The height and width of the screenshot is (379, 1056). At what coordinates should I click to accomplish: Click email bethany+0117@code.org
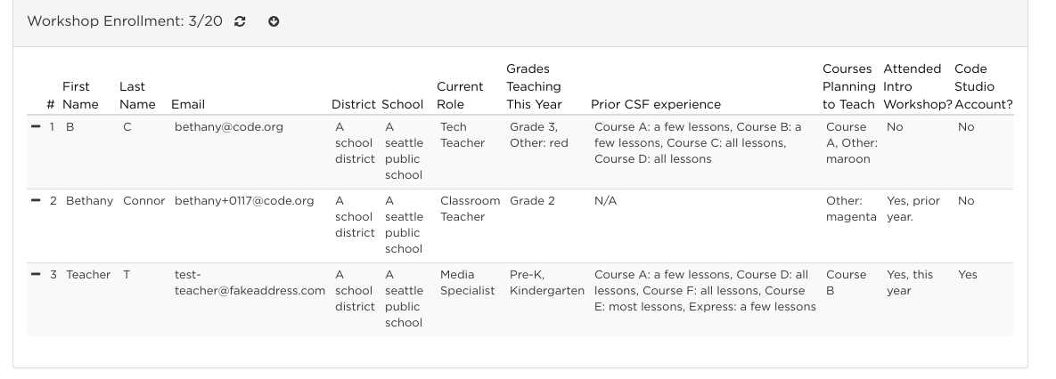coord(244,201)
